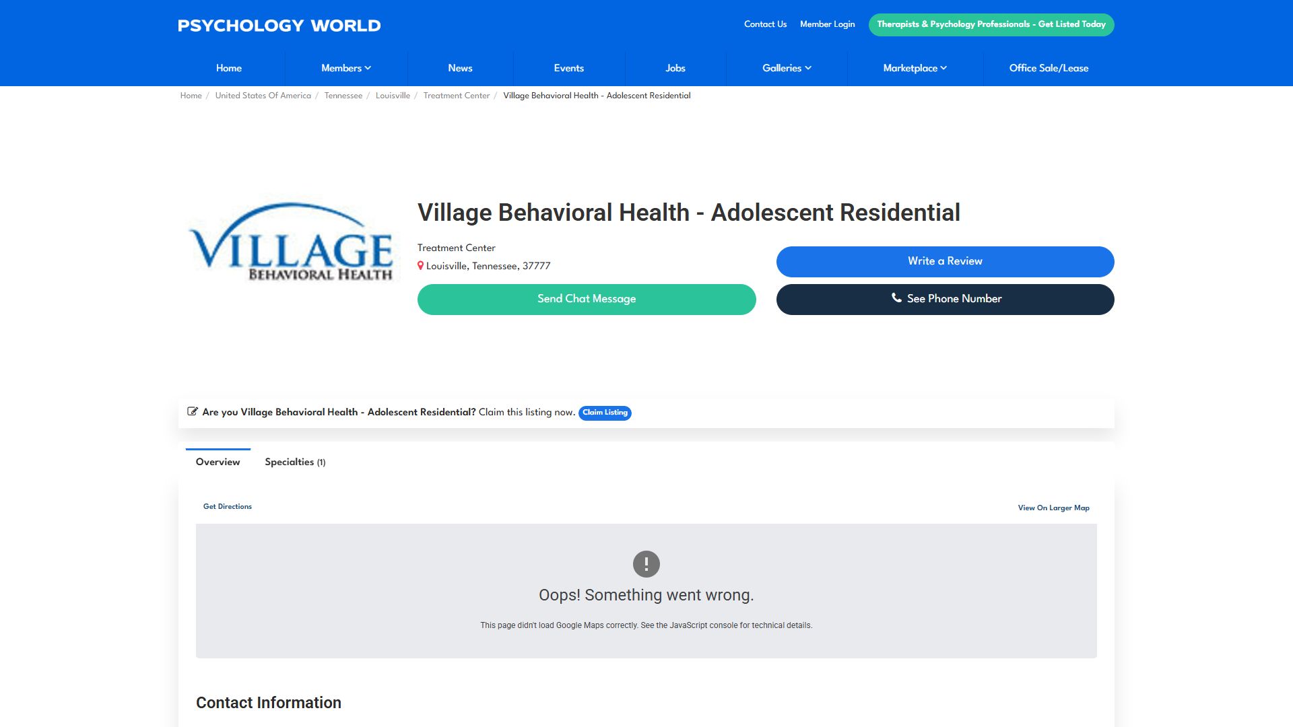The image size is (1293, 727).
Task: Click the Tennessee breadcrumb link
Action: click(343, 96)
